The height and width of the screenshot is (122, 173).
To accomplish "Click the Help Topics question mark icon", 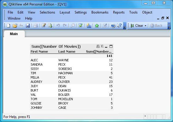I will pos(113,26).
